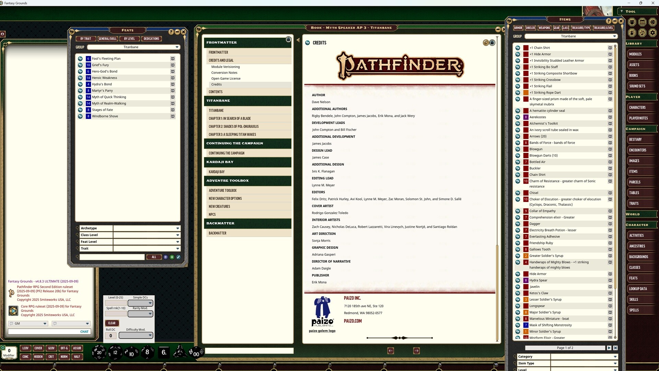
Task: Open Chapter 1: In Search of a Blade
Action: pyautogui.click(x=230, y=118)
